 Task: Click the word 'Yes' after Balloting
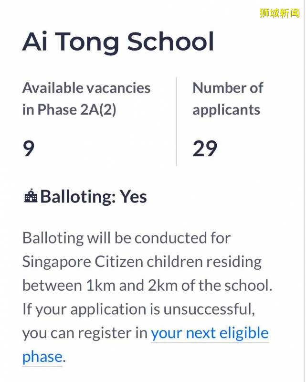(133, 197)
